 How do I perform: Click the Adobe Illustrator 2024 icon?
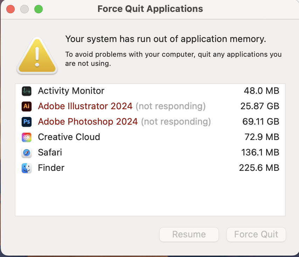click(26, 106)
